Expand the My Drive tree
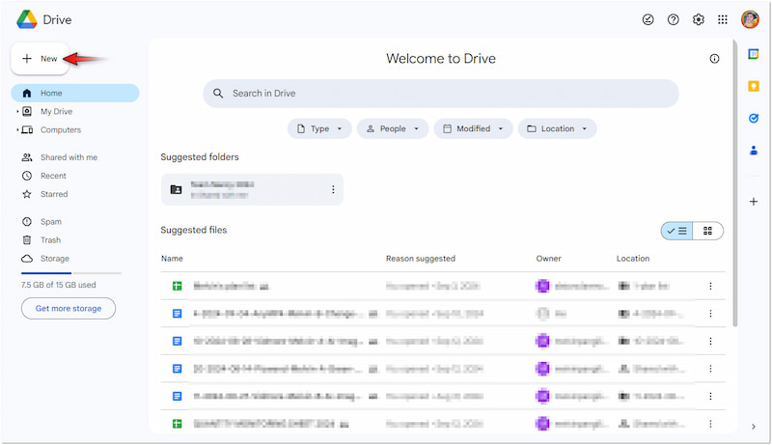 (17, 112)
